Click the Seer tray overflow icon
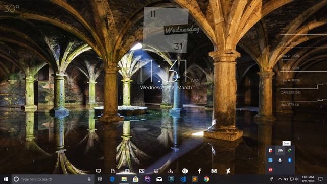 [280, 150]
